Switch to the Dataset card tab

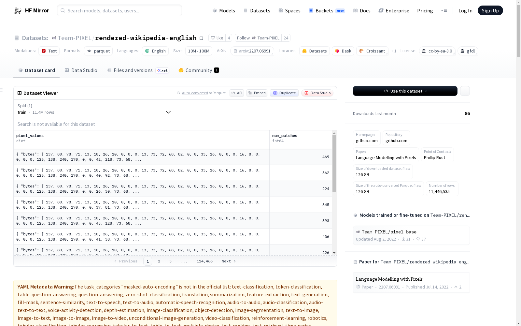pyautogui.click(x=36, y=70)
